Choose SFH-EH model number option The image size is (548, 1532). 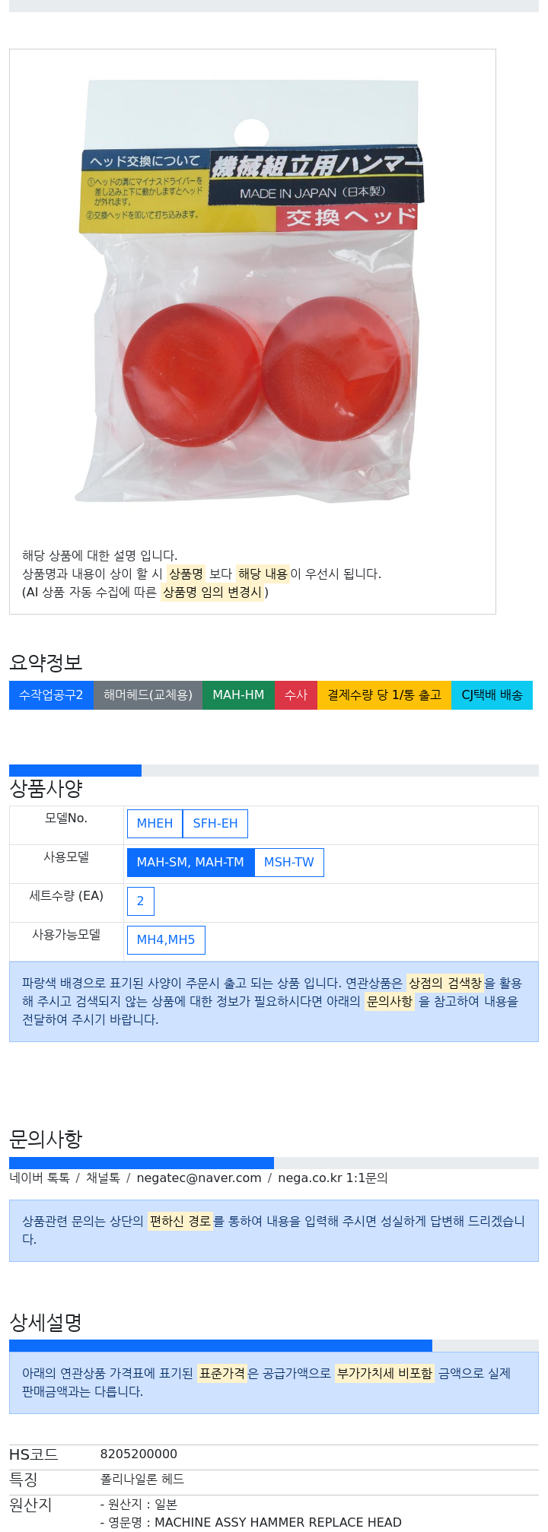coord(215,824)
